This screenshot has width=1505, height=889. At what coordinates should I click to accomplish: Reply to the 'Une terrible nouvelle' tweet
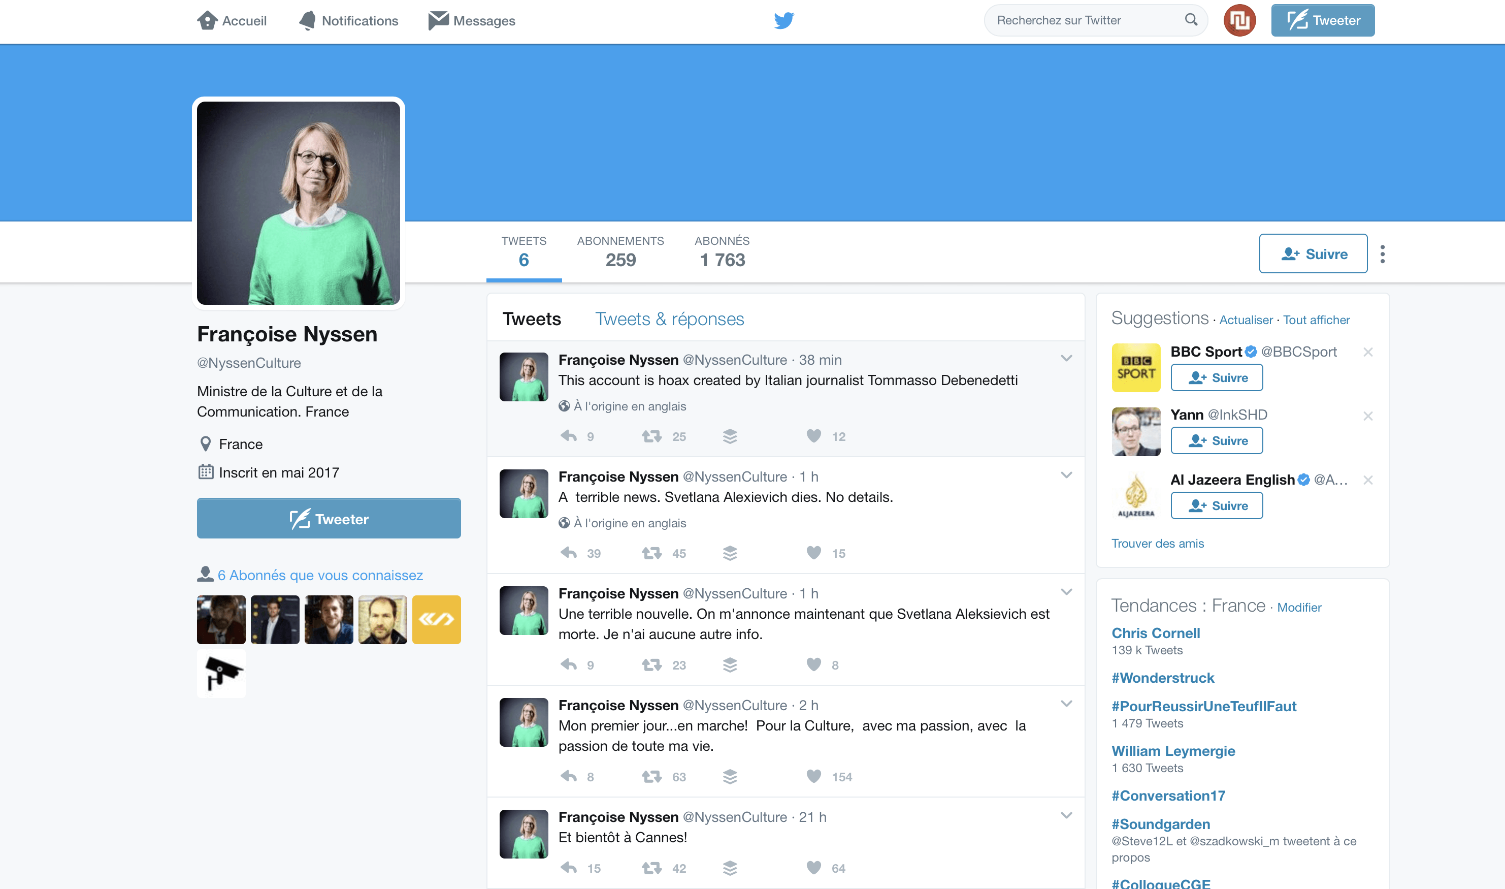(x=569, y=665)
